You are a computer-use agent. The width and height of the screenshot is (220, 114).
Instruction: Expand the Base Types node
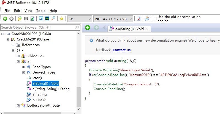coord(23,67)
